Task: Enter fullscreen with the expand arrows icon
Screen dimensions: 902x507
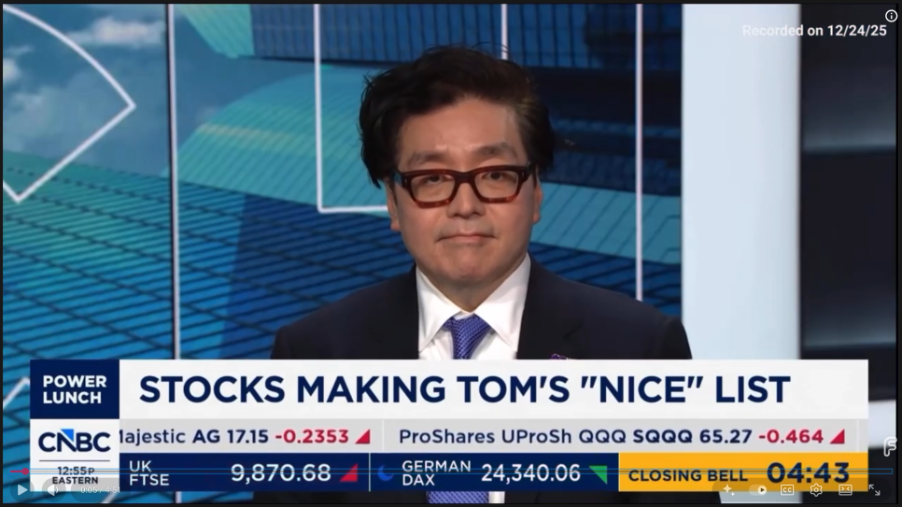Action: click(874, 490)
